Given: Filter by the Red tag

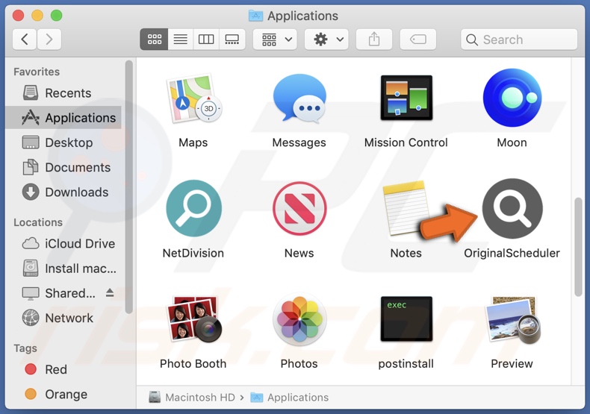Looking at the screenshot, I should [63, 369].
